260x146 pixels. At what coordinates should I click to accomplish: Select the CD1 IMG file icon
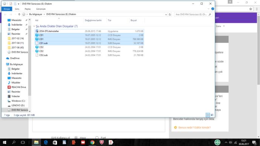[37, 39]
